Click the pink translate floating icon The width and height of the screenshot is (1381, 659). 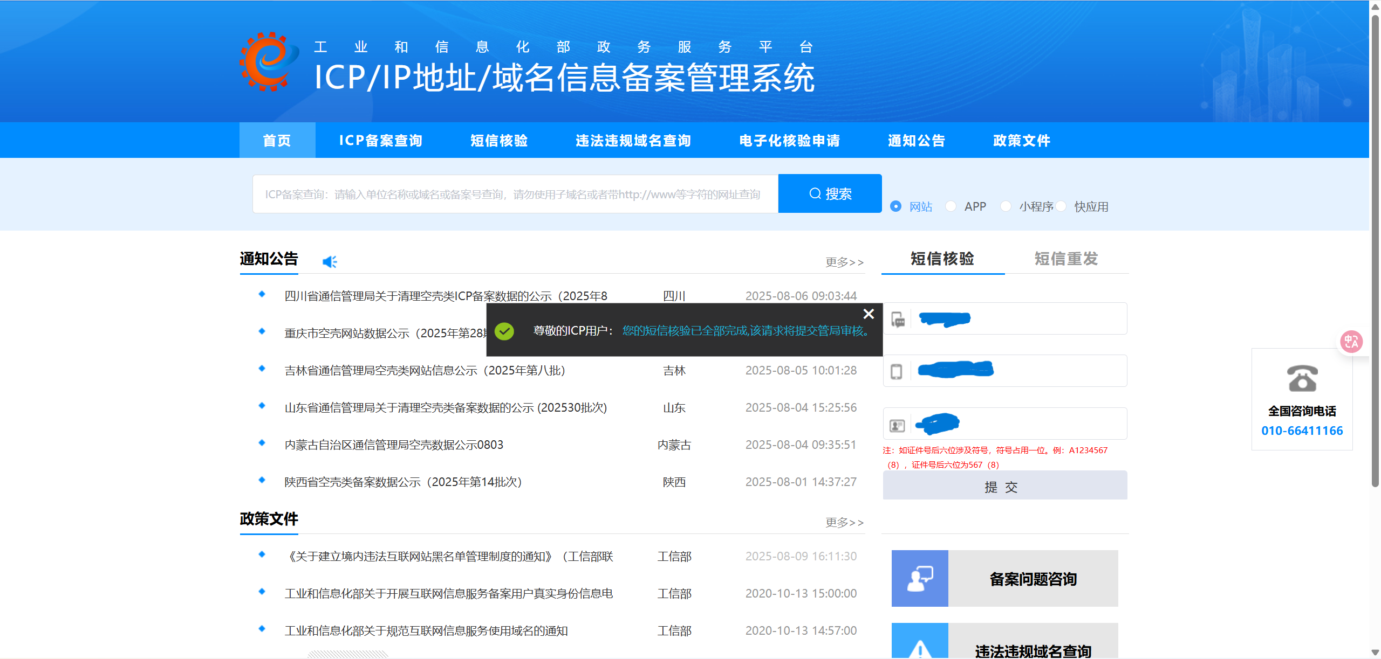(1351, 342)
